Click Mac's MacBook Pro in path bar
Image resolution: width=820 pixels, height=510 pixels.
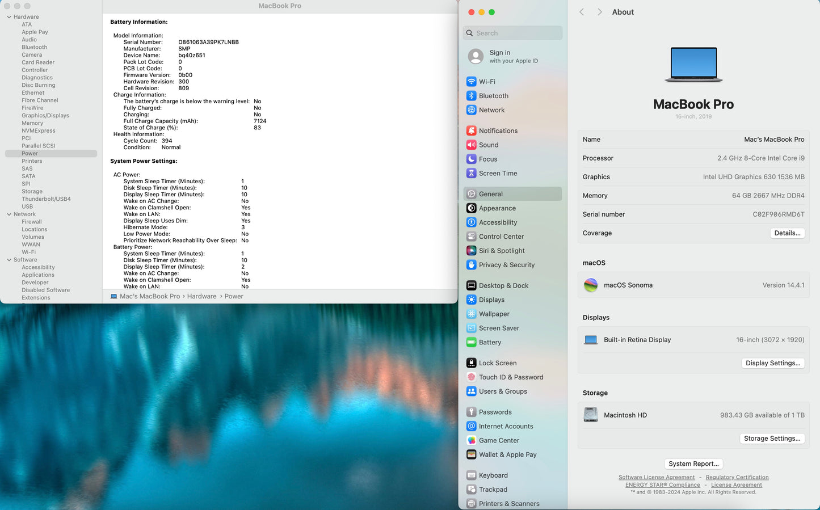150,297
